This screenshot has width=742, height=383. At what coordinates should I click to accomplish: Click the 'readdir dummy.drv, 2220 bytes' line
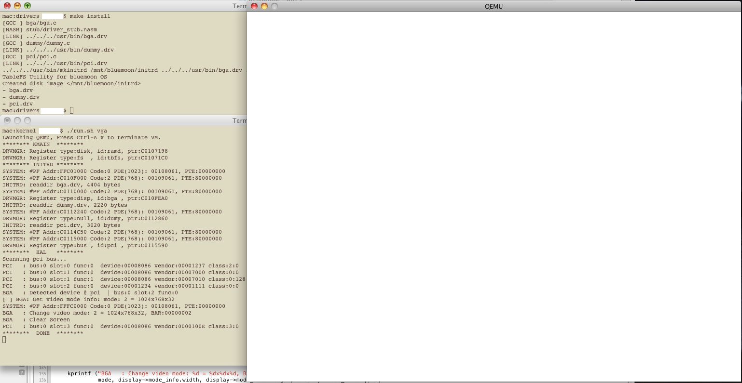[65, 205]
